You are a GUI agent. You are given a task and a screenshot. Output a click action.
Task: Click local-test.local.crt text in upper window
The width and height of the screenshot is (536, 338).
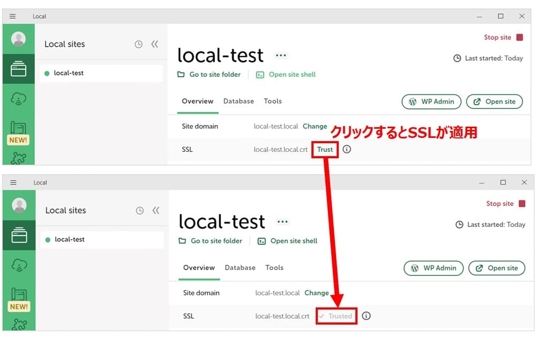(x=281, y=150)
